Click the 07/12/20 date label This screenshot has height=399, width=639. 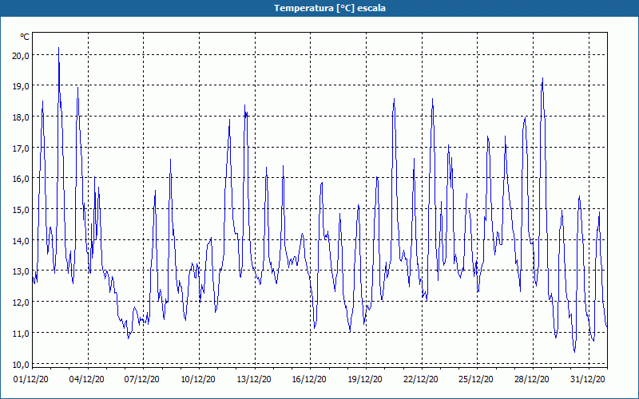point(142,380)
